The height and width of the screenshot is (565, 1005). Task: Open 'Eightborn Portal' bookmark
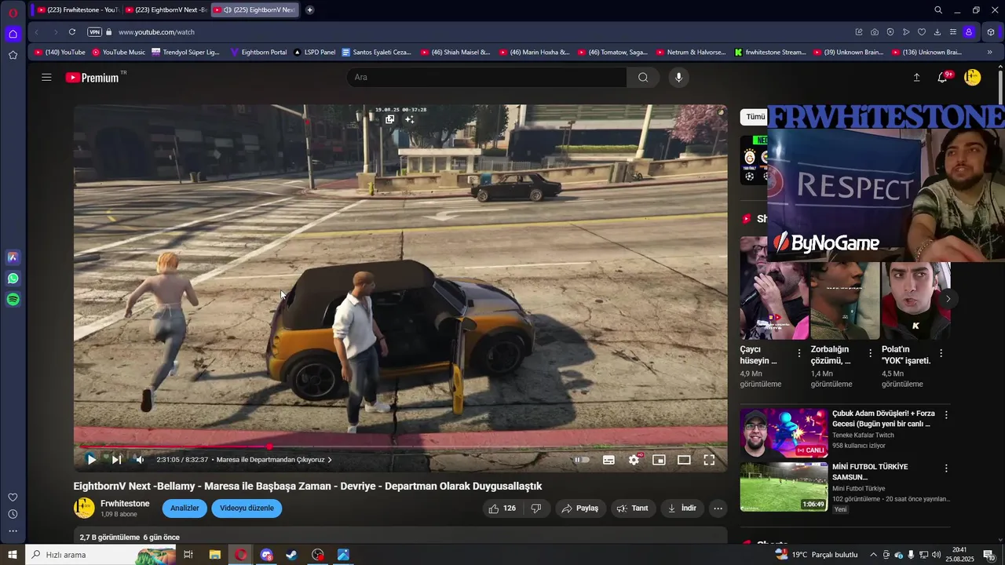click(x=259, y=53)
